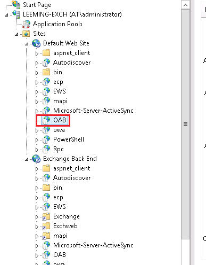
Task: Select Application Pools in the tree
Action: pyautogui.click(x=57, y=24)
